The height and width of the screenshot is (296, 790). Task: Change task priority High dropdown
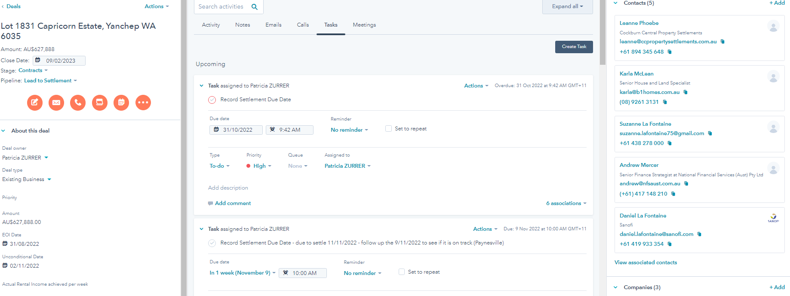(x=259, y=166)
